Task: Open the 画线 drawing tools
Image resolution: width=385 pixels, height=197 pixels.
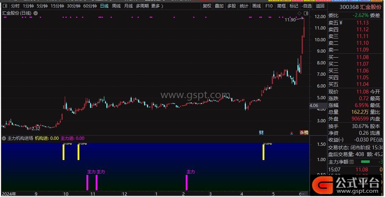Action: [257, 6]
